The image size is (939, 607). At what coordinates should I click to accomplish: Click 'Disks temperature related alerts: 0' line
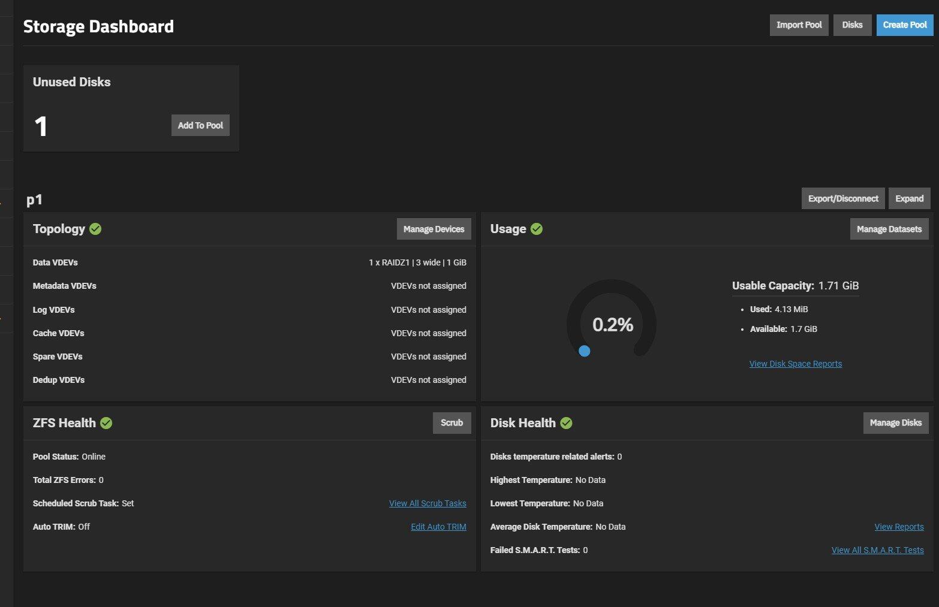pyautogui.click(x=556, y=457)
